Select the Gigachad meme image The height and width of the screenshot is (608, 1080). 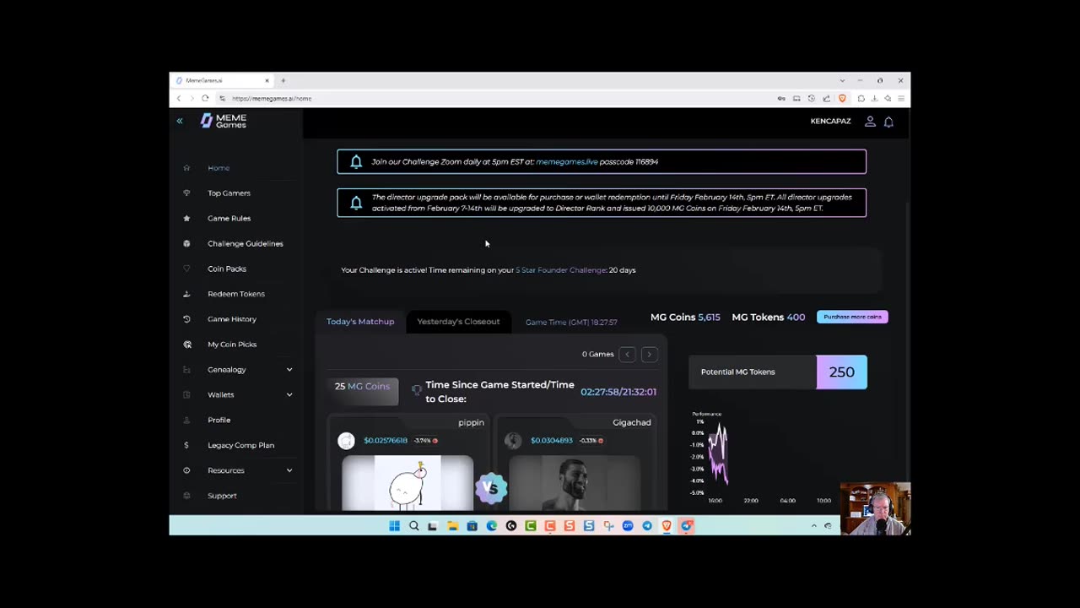pyautogui.click(x=575, y=483)
